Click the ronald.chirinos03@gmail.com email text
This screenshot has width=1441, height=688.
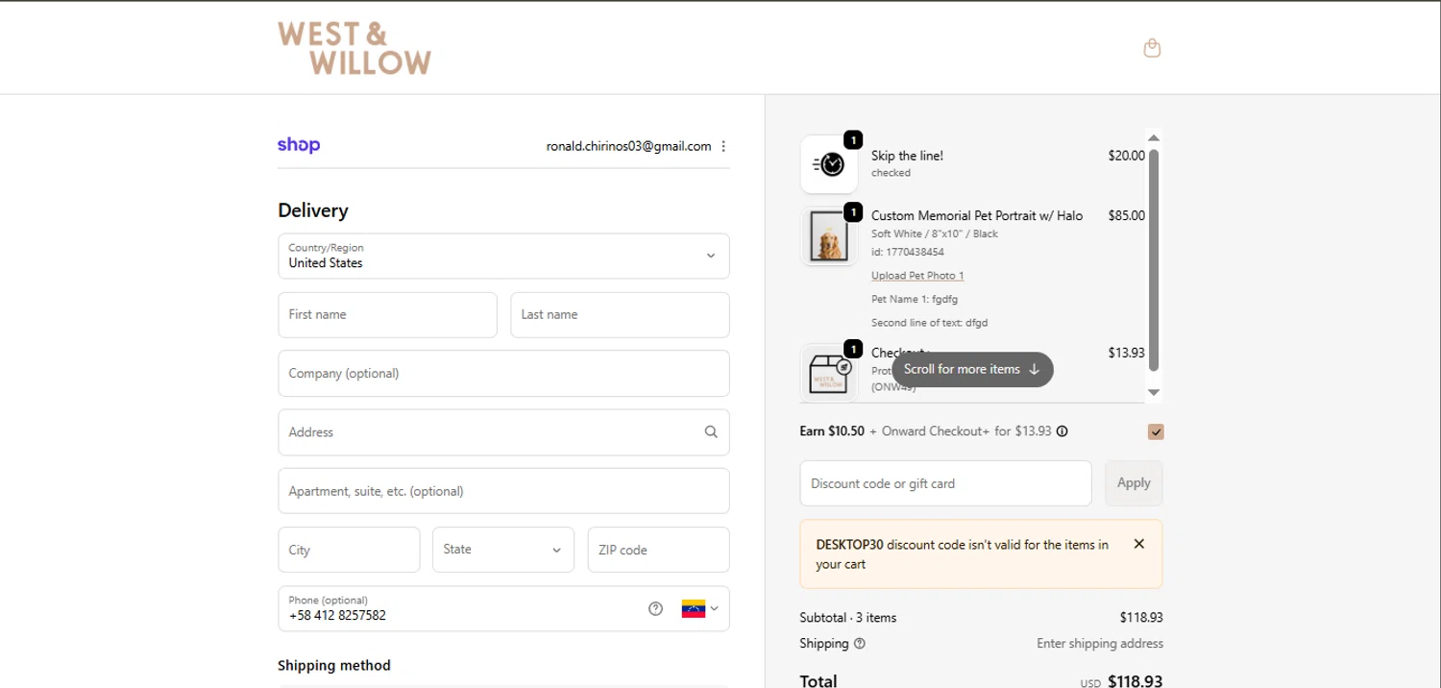[x=628, y=146]
